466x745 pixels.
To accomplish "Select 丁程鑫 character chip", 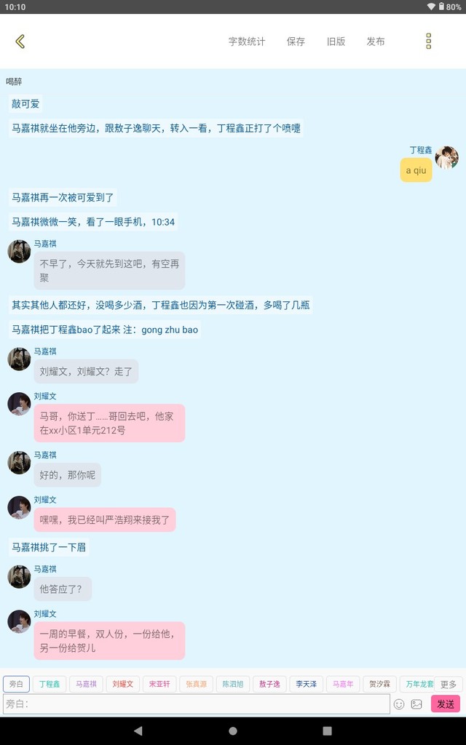I will click(x=50, y=684).
